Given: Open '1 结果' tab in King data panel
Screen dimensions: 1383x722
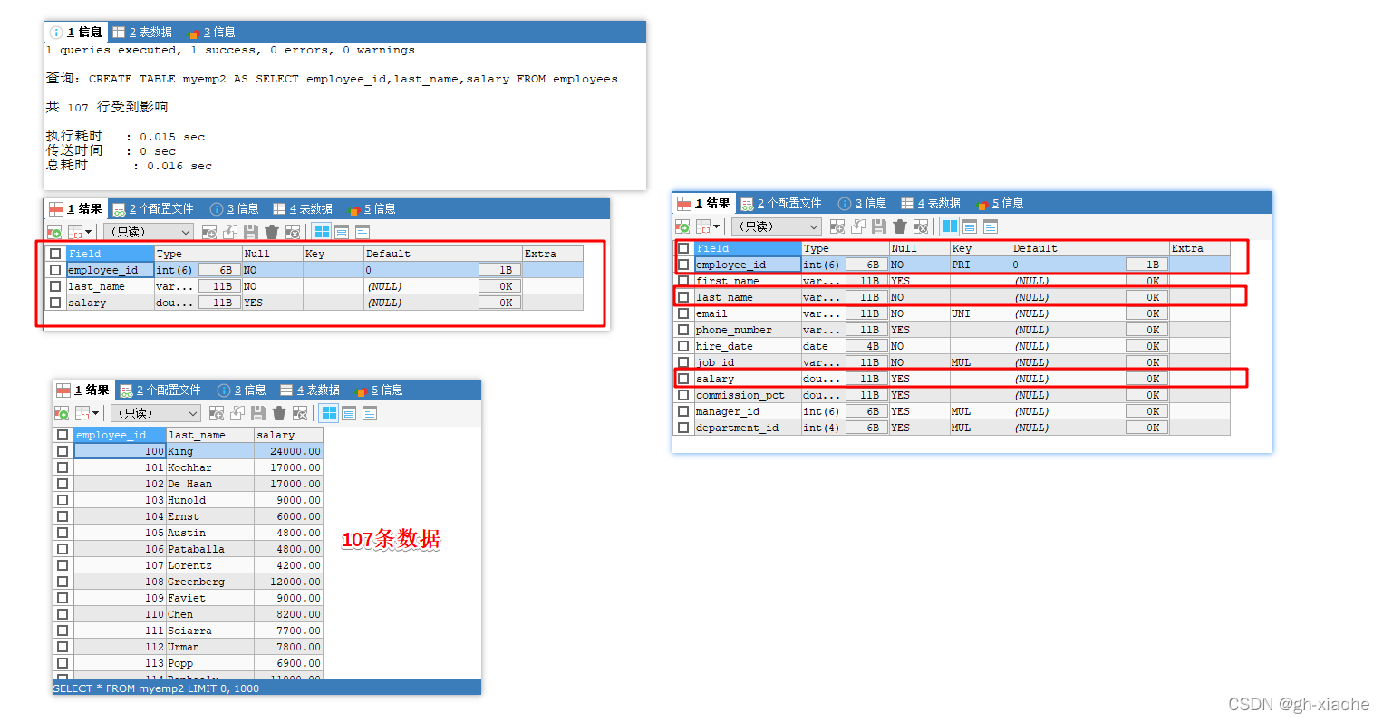Looking at the screenshot, I should pos(82,390).
